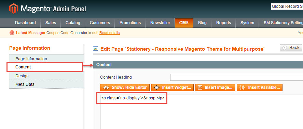Click the 'Coupon Code Generator is out!' message text

click(72, 33)
